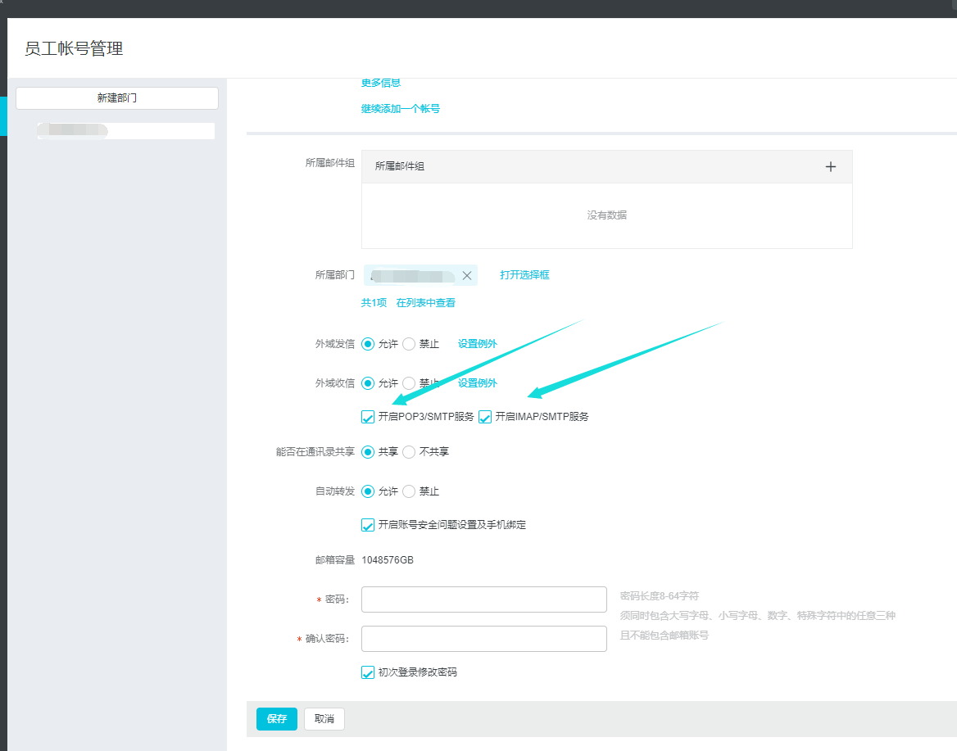Select 禁止 for 自动转发

click(409, 491)
